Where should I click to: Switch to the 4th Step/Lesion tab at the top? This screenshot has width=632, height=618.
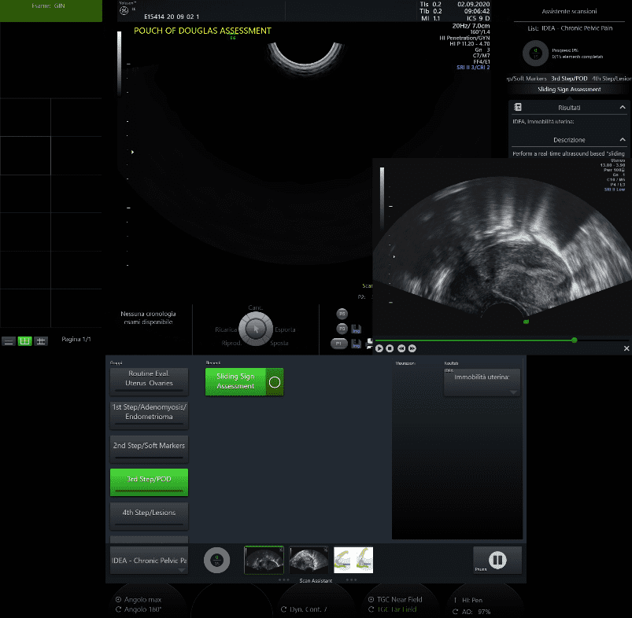(611, 79)
